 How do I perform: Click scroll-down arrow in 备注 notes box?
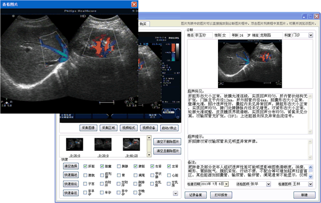pos(310,177)
